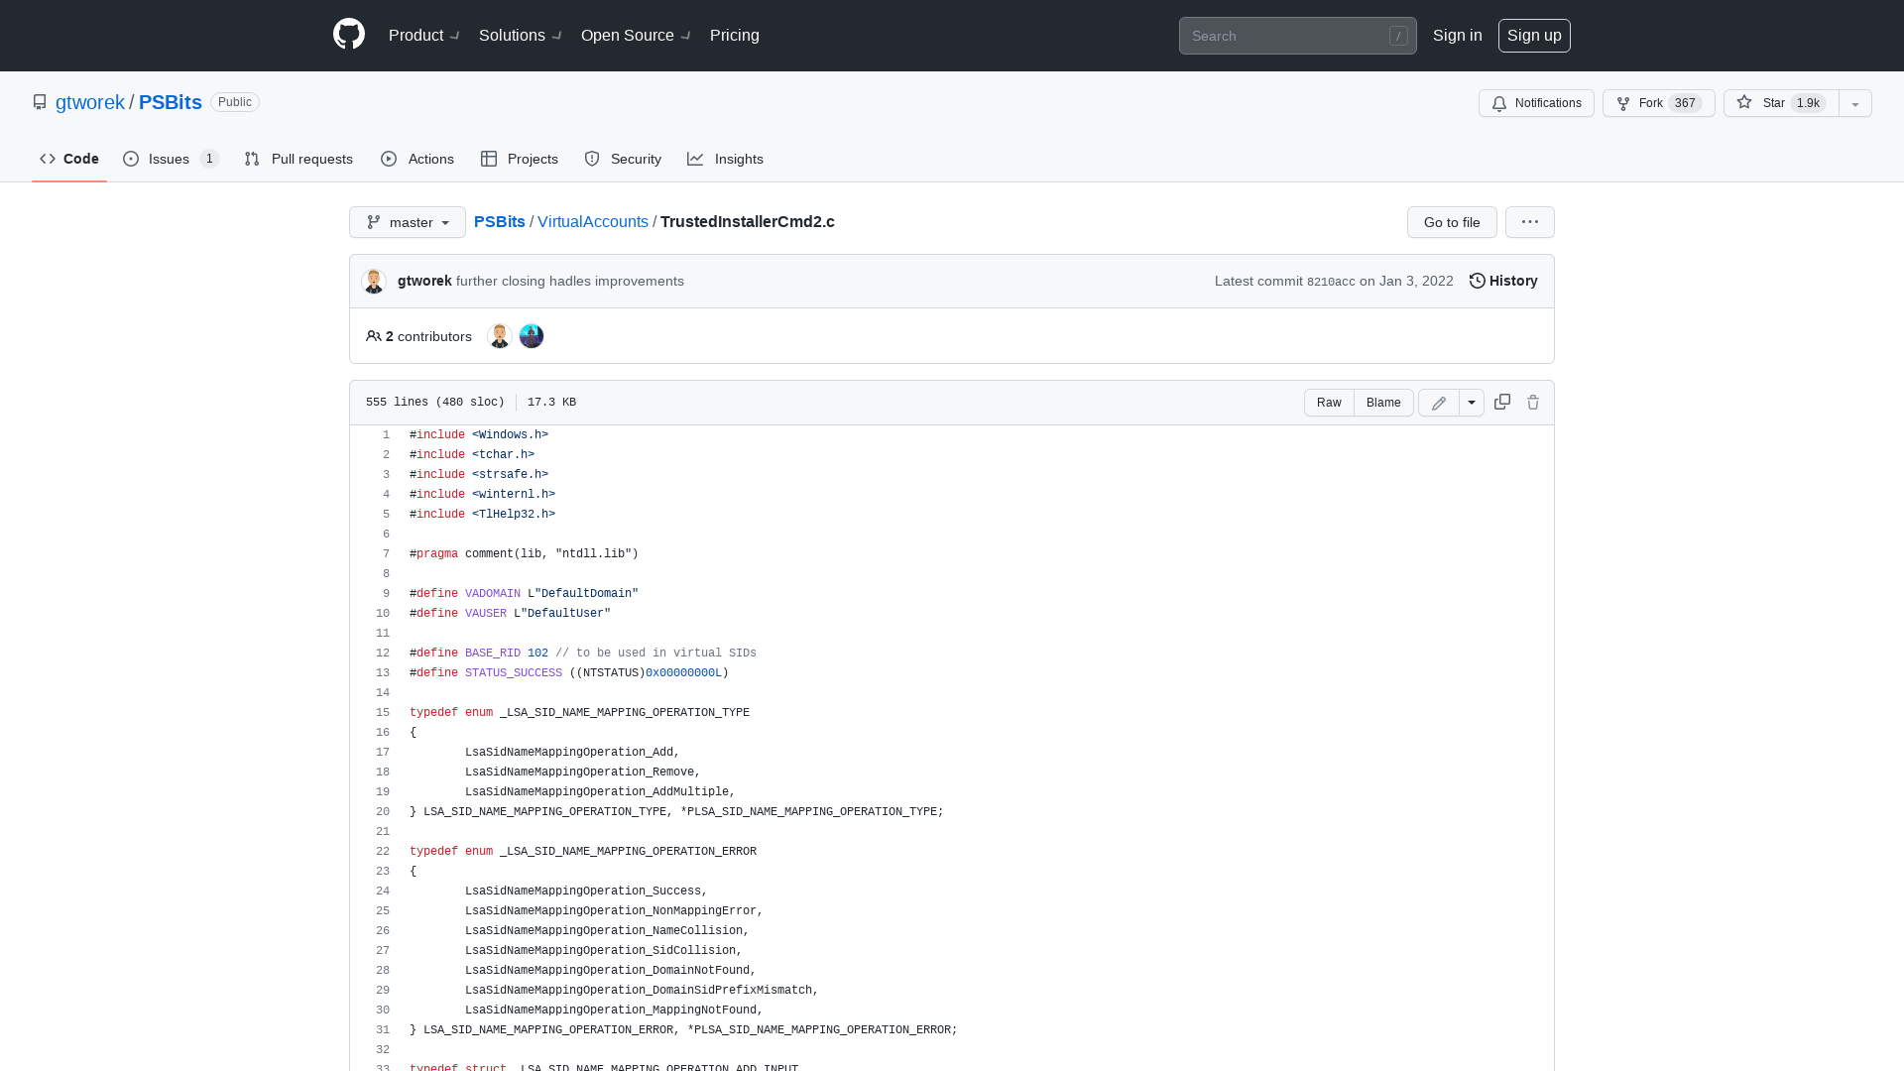Focus the Search input field
Screen dimensions: 1904x1071
tap(1297, 36)
